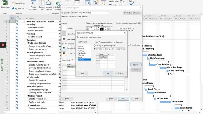Collapse the Initiating summary task
Image resolution: width=203 pixels, height=114 pixels.
(26, 24)
